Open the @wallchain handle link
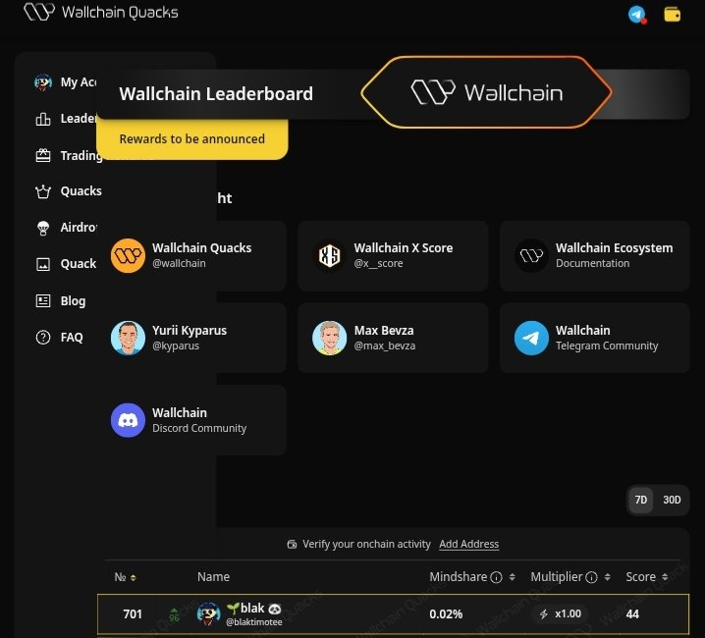 click(x=179, y=263)
